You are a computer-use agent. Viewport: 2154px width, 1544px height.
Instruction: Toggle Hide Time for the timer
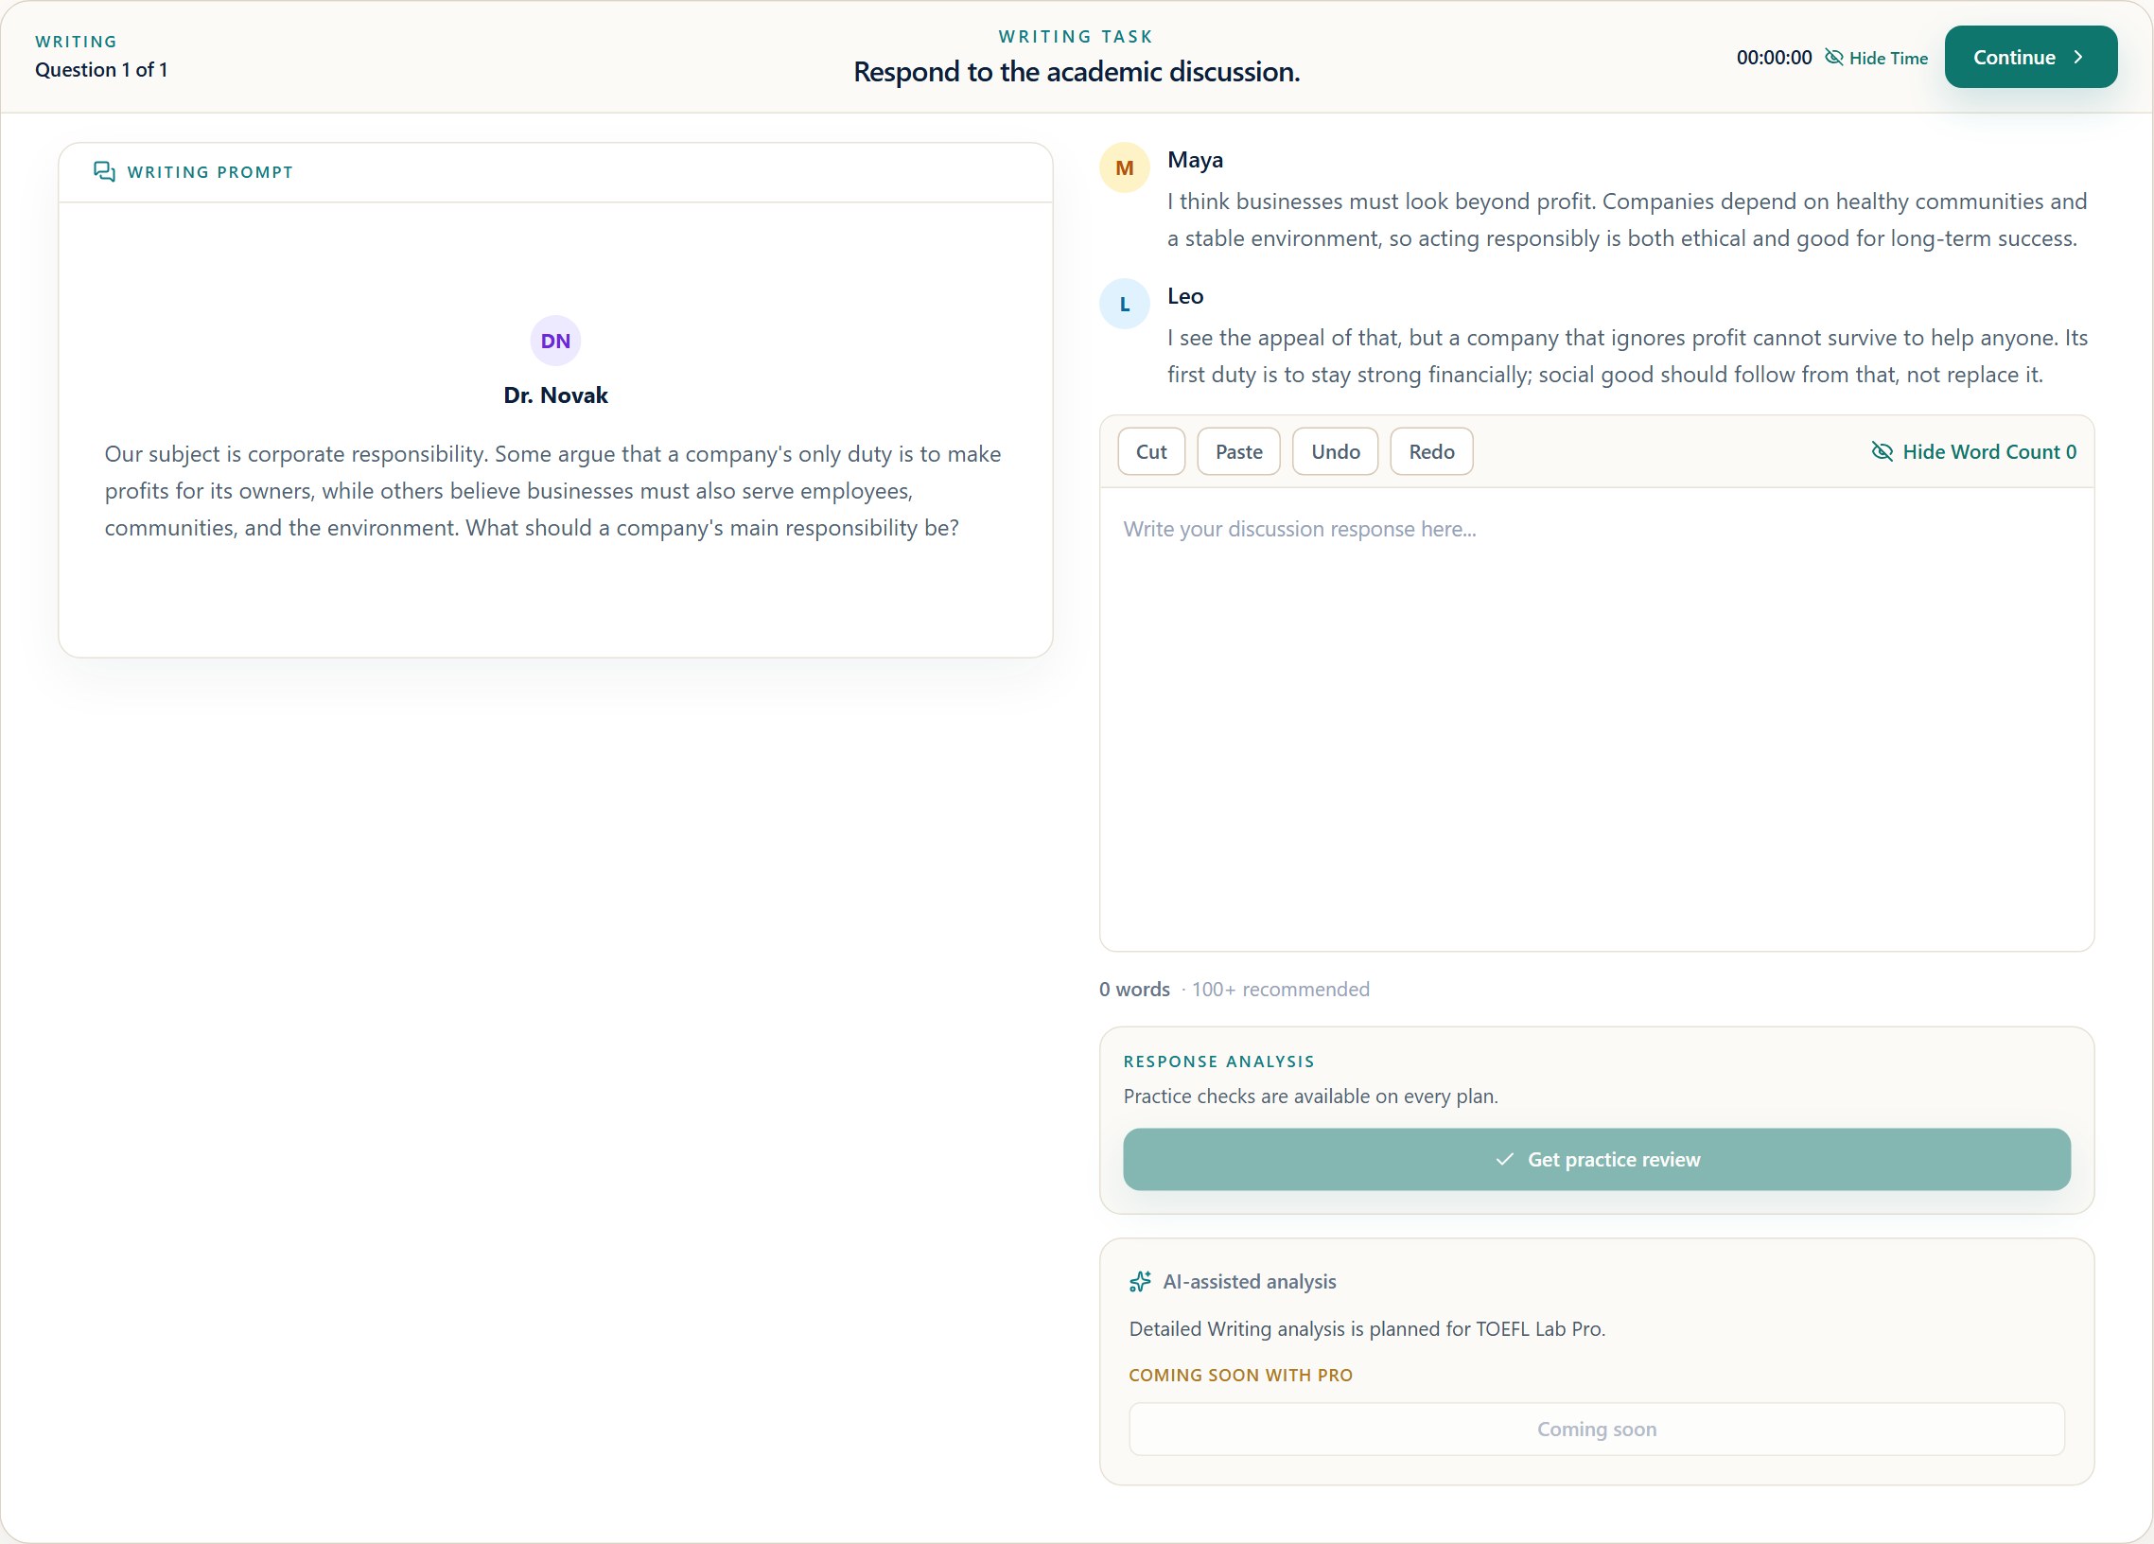[x=1877, y=58]
